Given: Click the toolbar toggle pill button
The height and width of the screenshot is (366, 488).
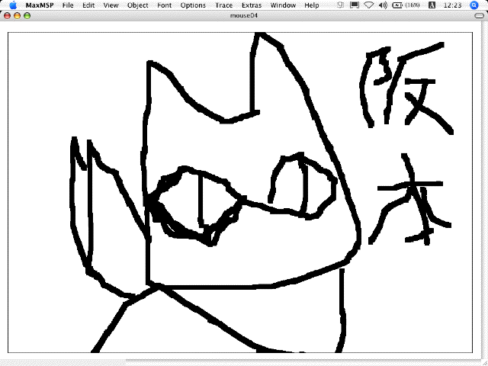Looking at the screenshot, I should [480, 16].
